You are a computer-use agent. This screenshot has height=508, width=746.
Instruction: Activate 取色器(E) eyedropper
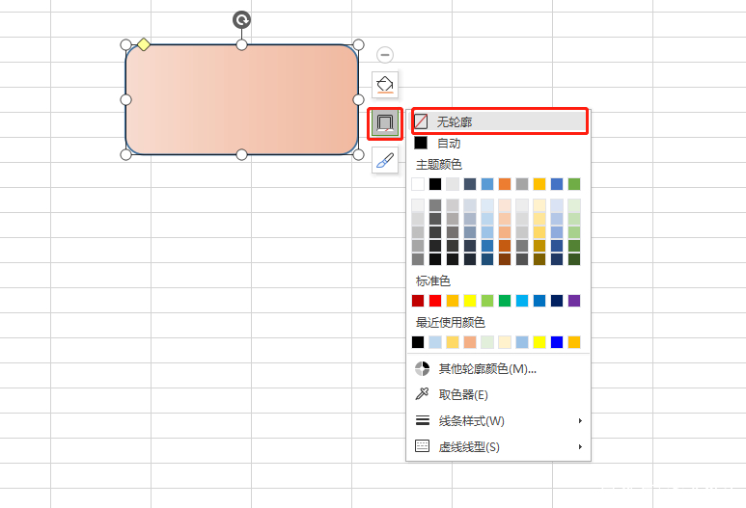pyautogui.click(x=500, y=394)
